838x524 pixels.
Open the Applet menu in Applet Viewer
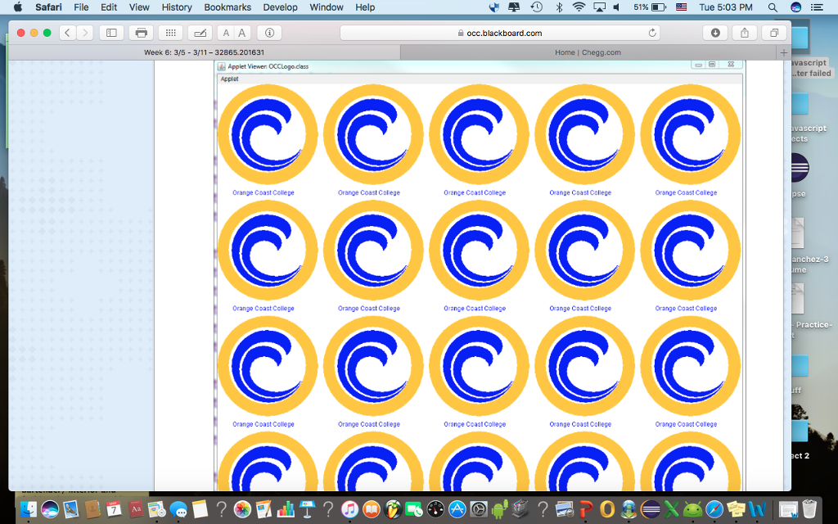point(229,79)
